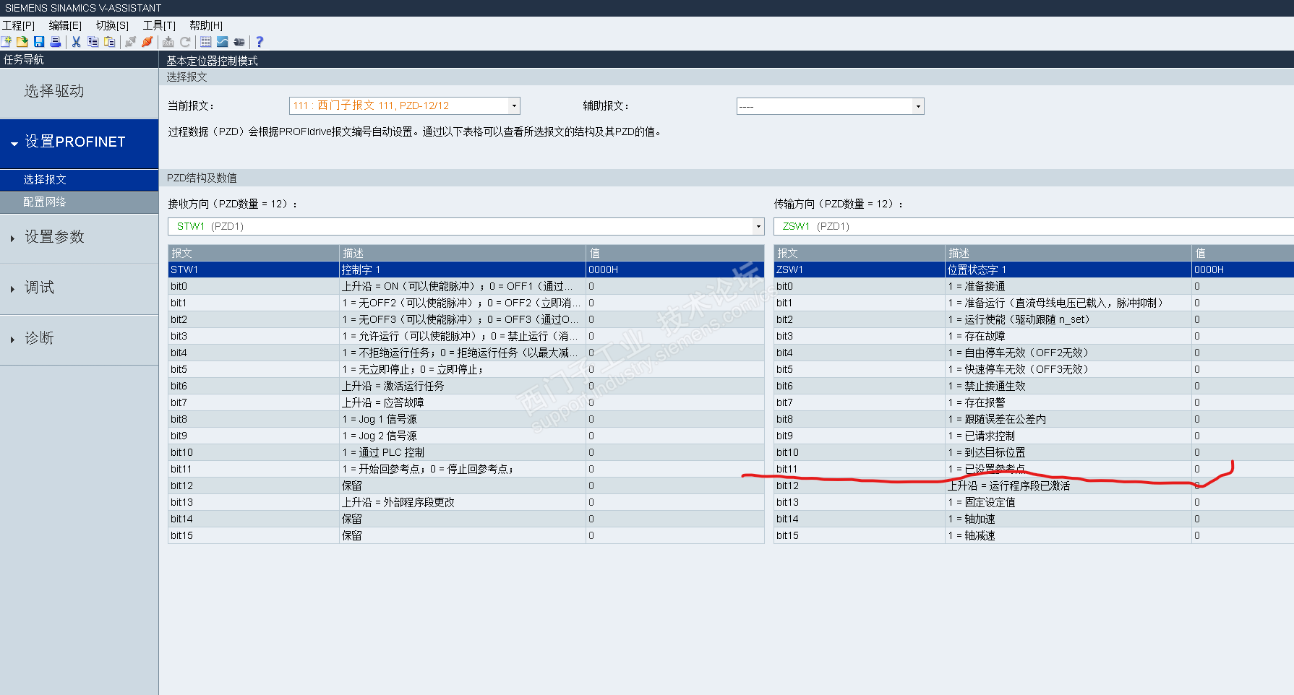Click the row '1 = 存在报警'
Viewport: 1294px width, 695px height.
1034,402
